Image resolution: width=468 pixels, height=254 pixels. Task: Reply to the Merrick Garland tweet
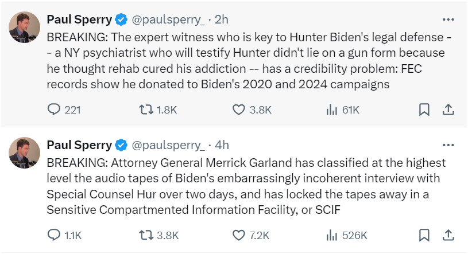[x=53, y=235]
